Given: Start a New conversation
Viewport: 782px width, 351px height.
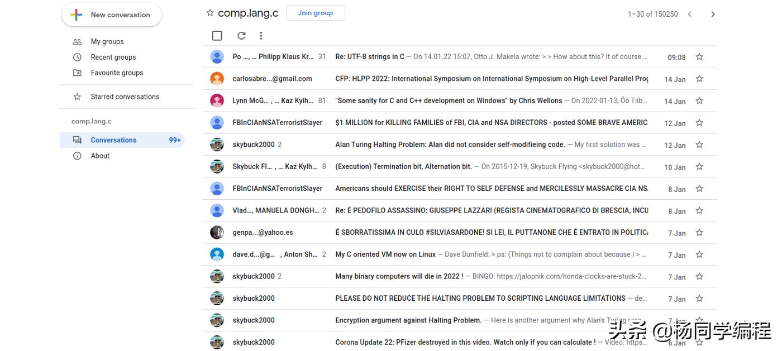Looking at the screenshot, I should coord(112,15).
